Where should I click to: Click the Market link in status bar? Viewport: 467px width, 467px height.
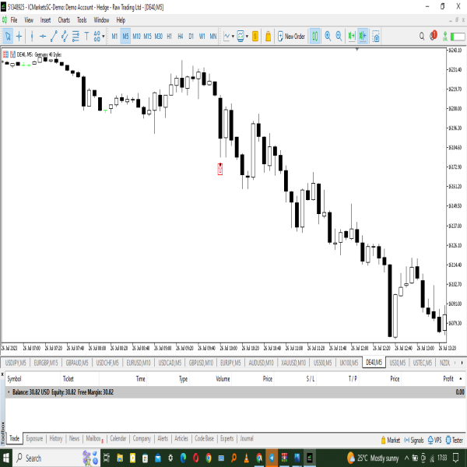(391, 441)
